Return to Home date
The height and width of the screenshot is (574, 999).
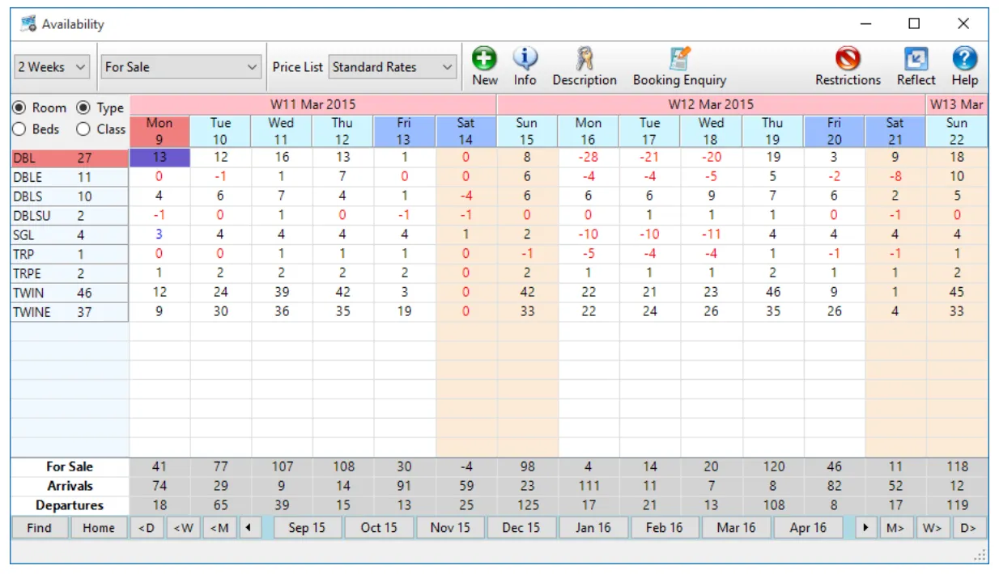99,527
